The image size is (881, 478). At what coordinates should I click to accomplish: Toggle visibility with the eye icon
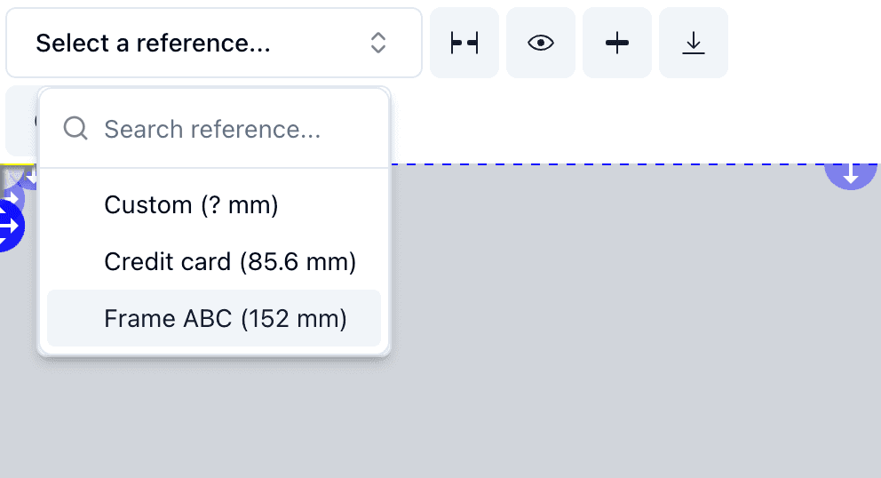pyautogui.click(x=540, y=43)
